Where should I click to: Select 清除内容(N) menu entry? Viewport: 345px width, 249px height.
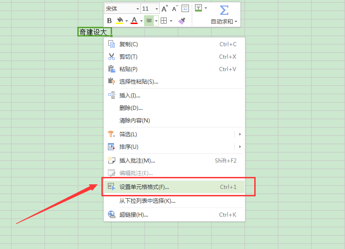click(x=174, y=121)
